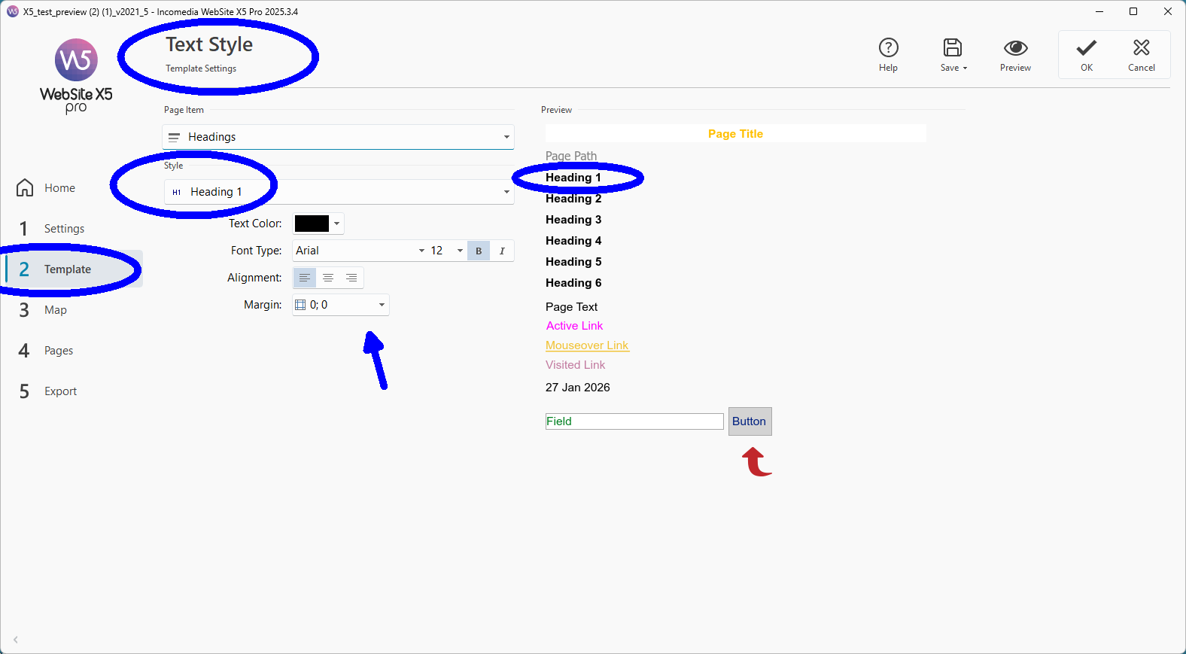Click the Active Link preview text
The width and height of the screenshot is (1186, 654).
[x=574, y=326]
